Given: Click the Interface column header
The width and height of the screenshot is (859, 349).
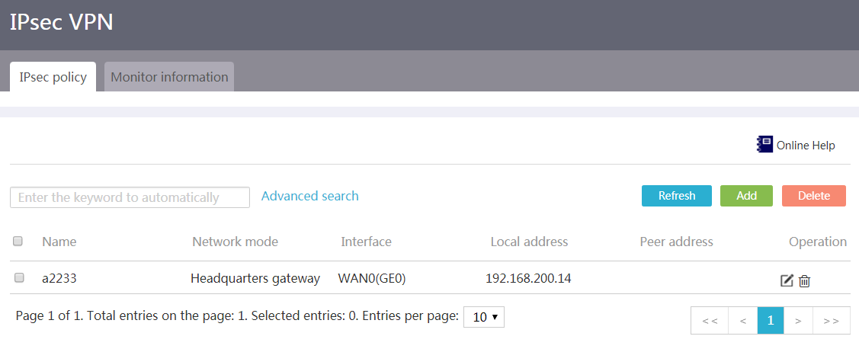Looking at the screenshot, I should (x=366, y=242).
